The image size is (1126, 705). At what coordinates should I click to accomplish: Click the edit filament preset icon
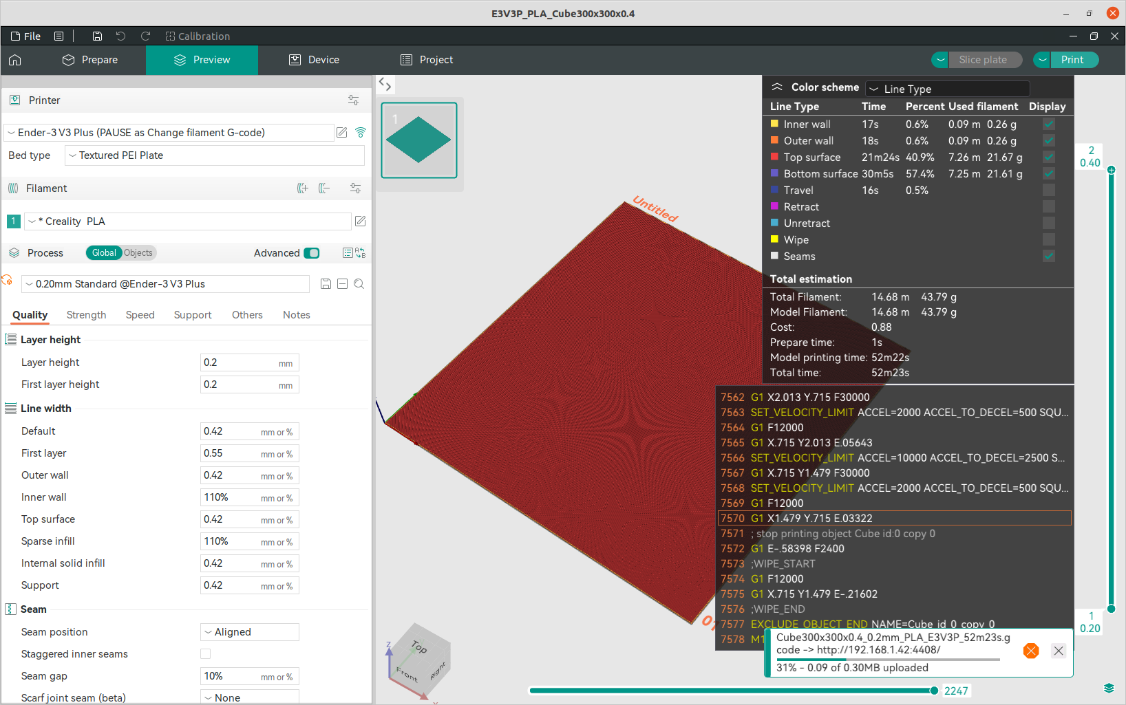click(360, 221)
